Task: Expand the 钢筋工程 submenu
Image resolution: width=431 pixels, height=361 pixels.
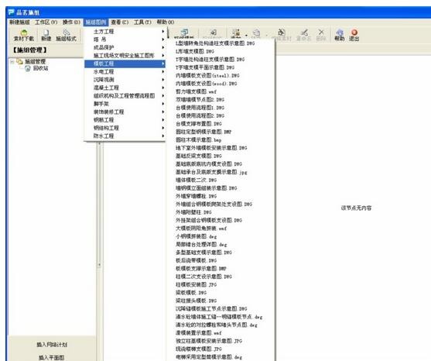Action: point(125,120)
